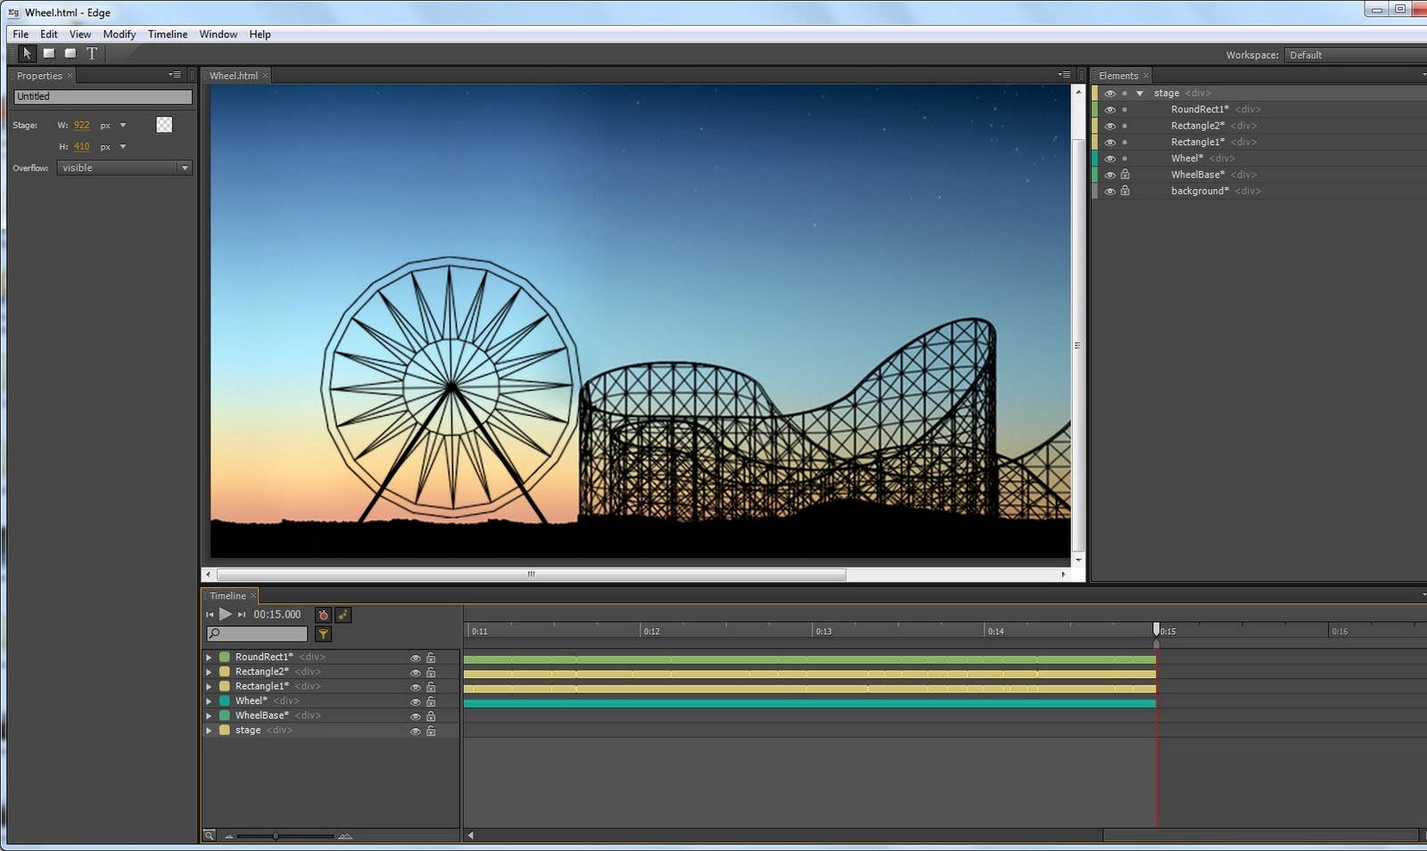
Task: Collapse the stage tree in Elements panel
Action: coord(1139,93)
